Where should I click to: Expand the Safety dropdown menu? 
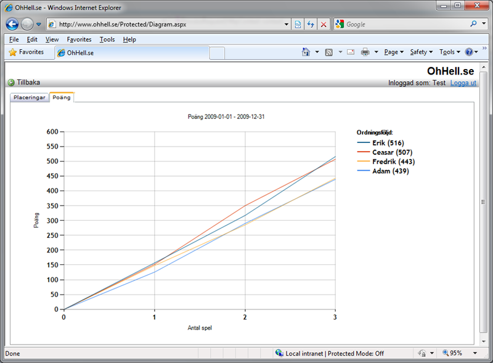click(421, 52)
